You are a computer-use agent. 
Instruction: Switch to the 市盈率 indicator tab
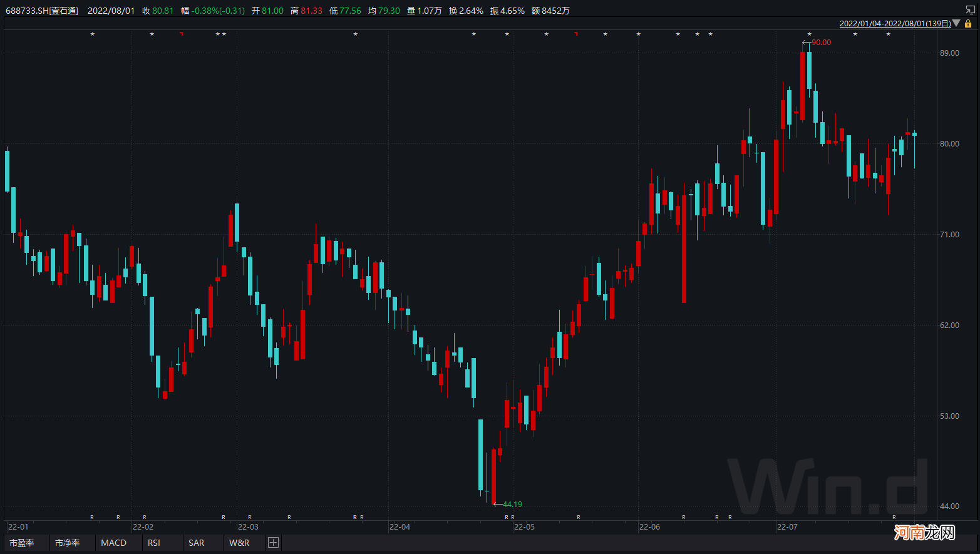click(x=22, y=543)
